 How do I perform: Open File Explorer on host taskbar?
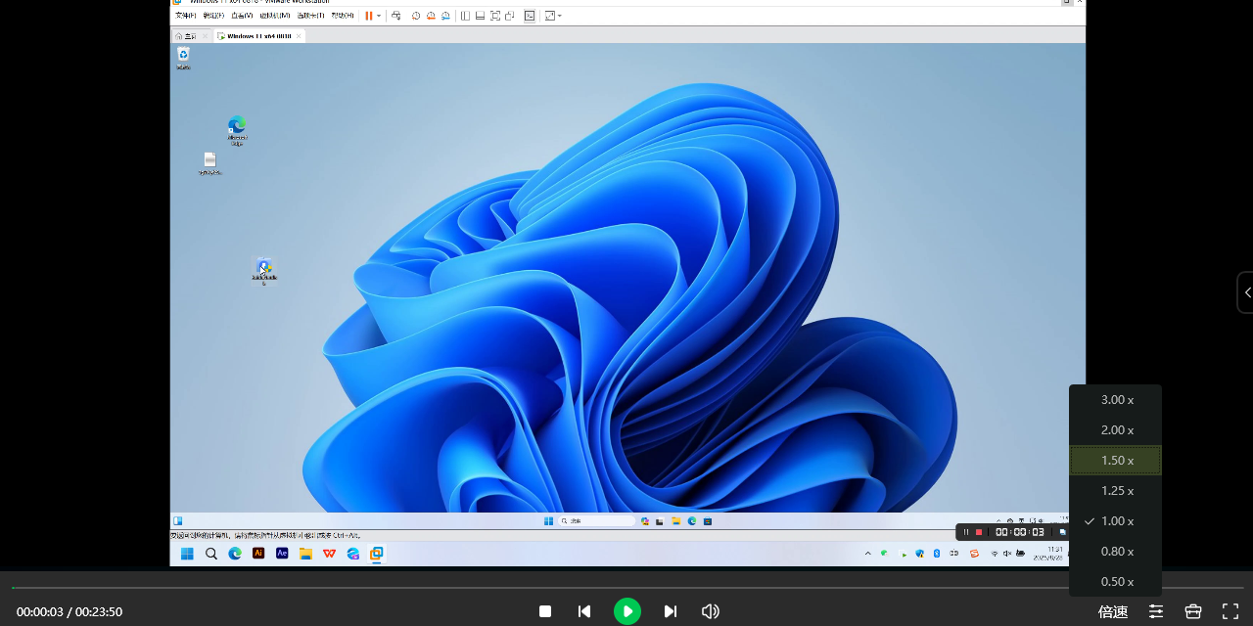pyautogui.click(x=305, y=554)
